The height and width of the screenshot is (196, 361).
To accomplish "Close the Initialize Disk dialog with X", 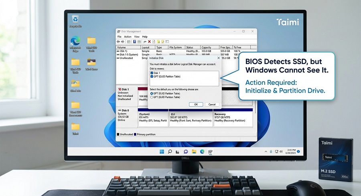I will click(x=219, y=58).
